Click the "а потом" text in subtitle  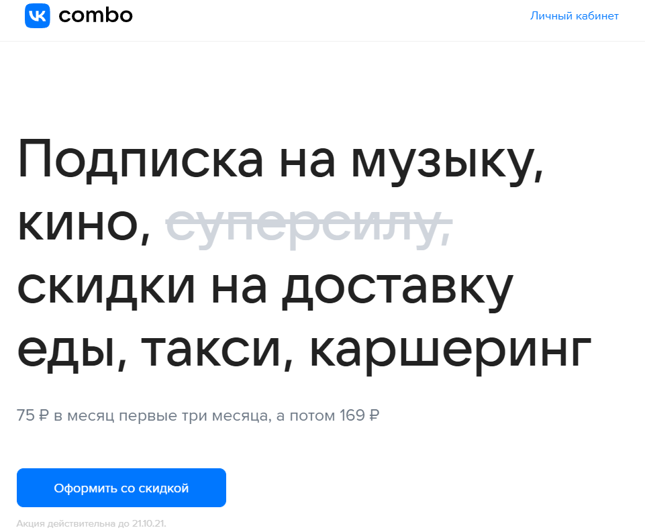(x=306, y=416)
